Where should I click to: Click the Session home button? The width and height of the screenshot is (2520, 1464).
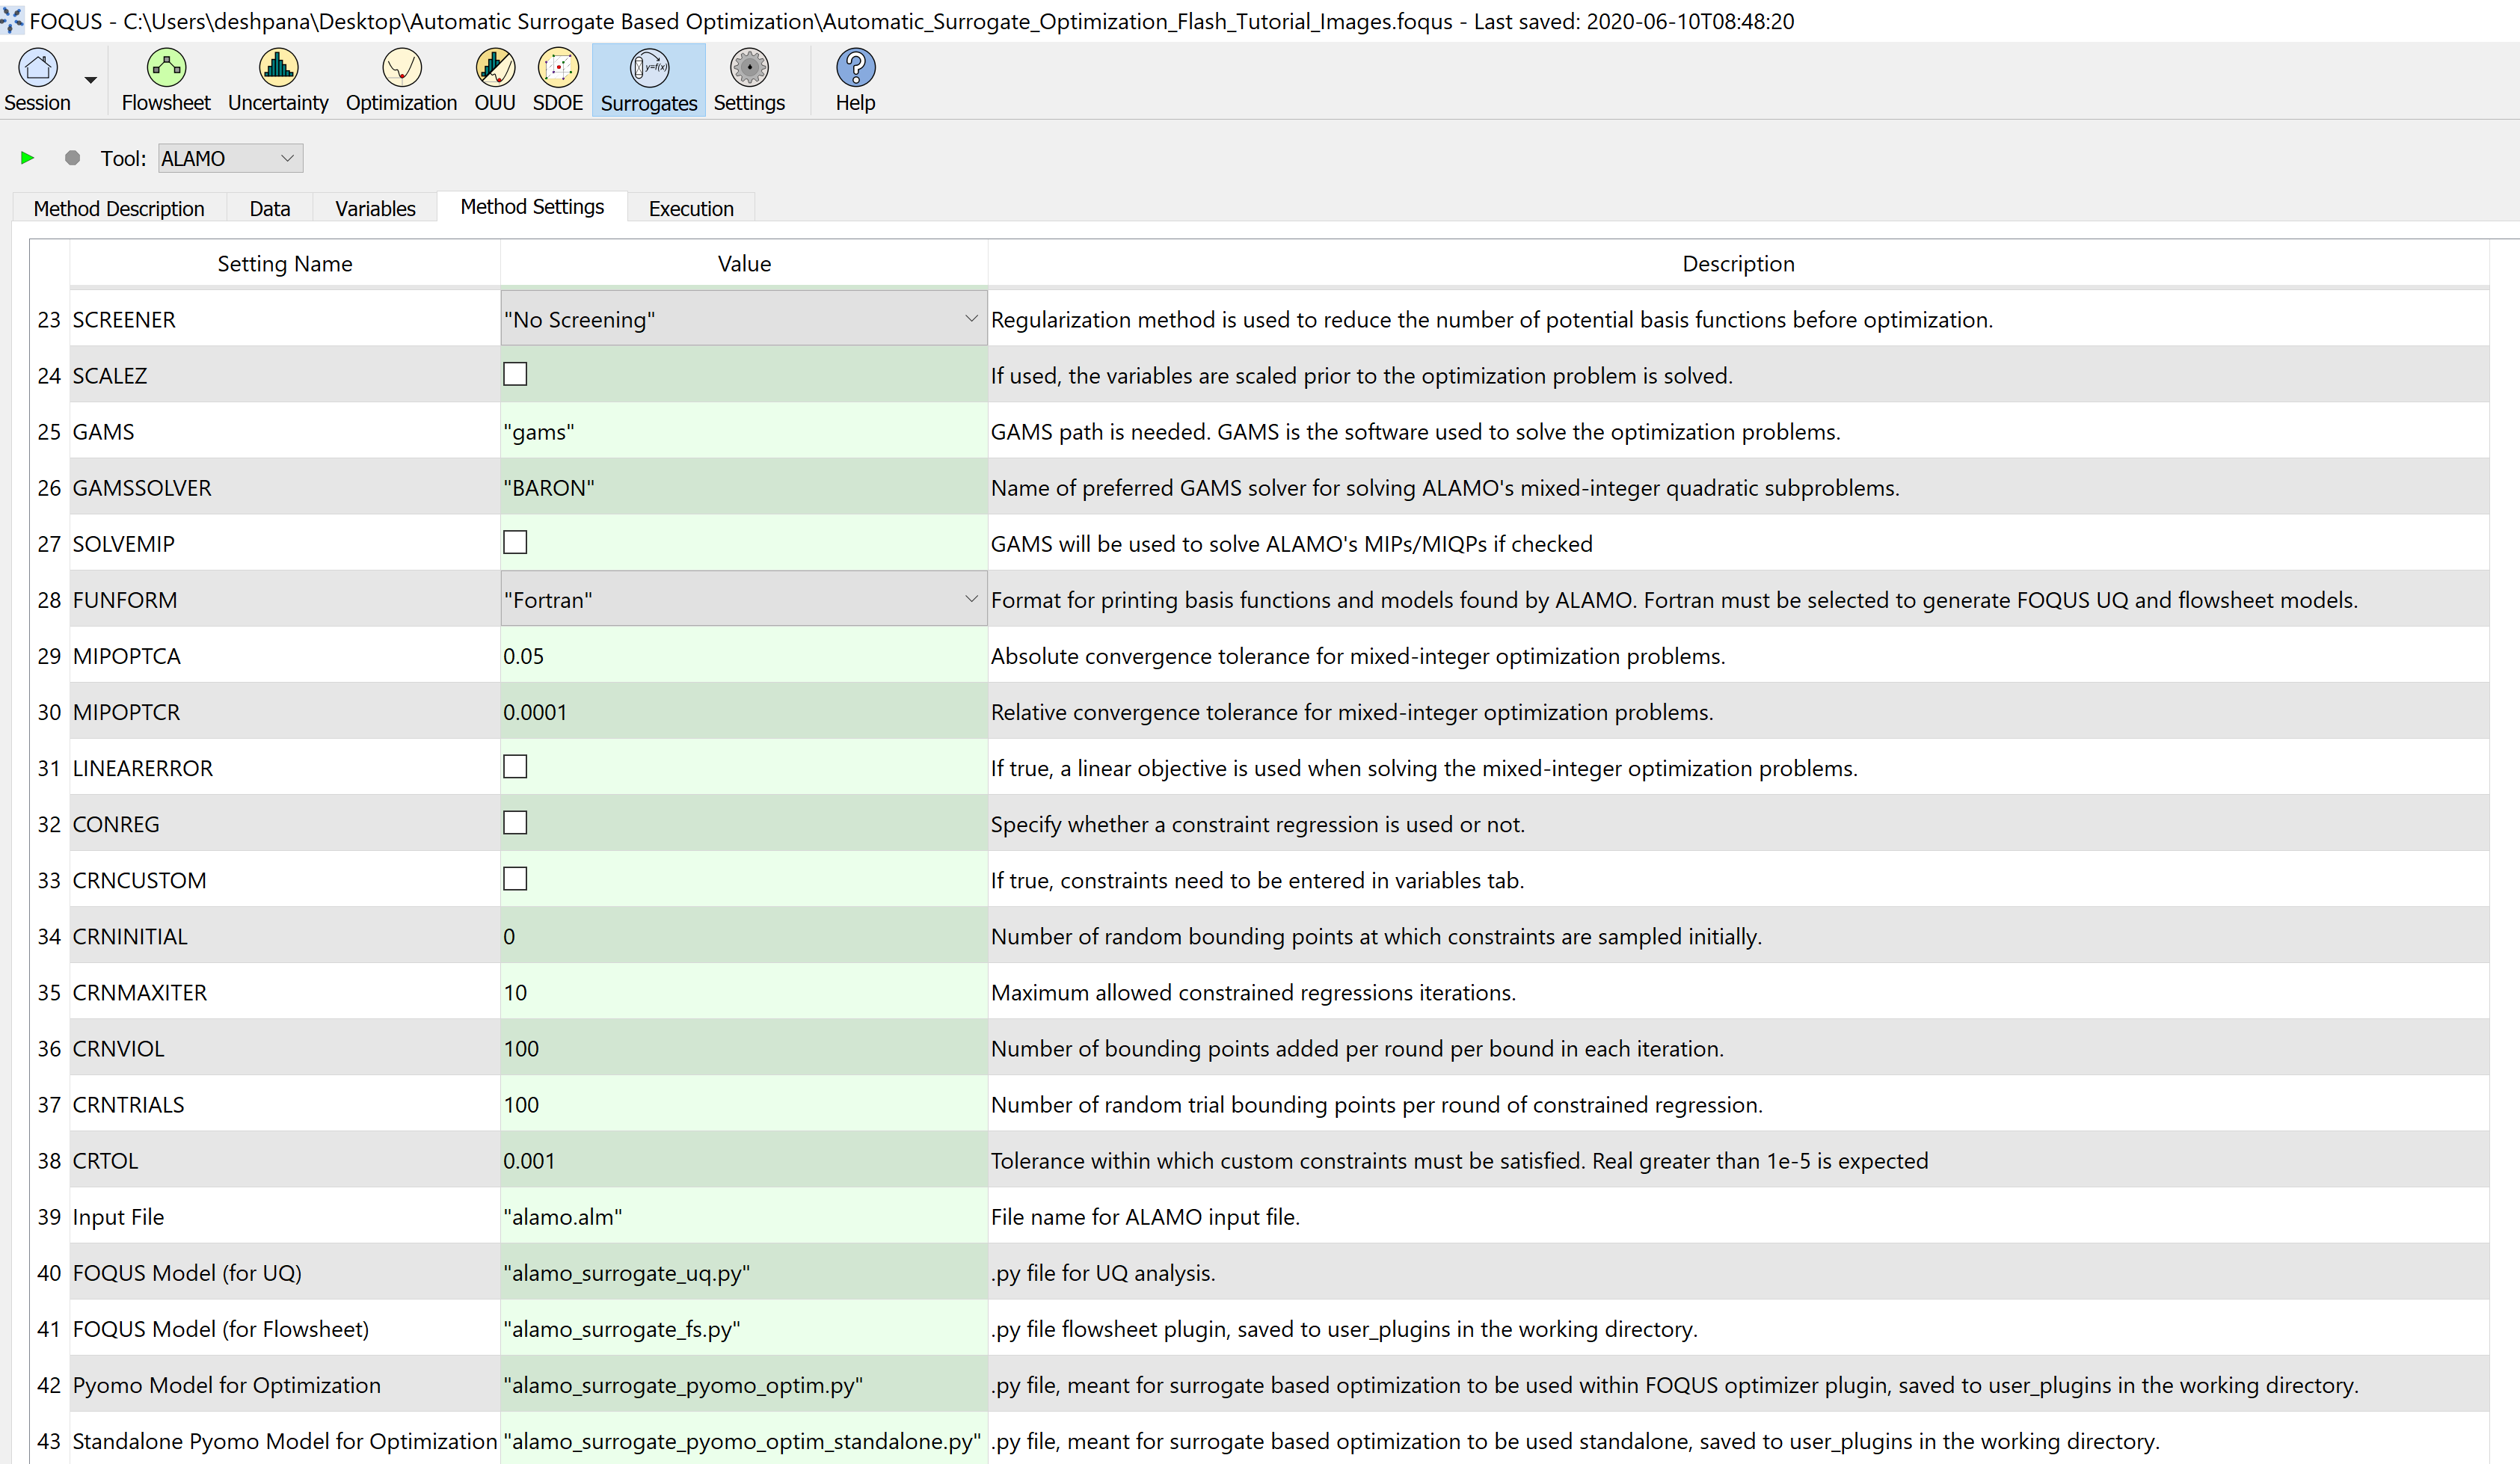coord(38,69)
